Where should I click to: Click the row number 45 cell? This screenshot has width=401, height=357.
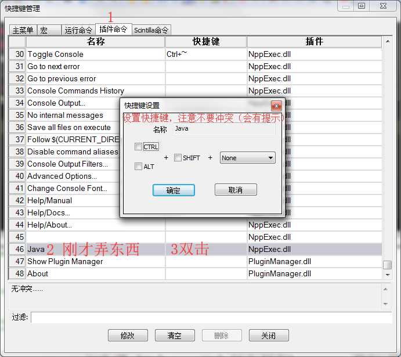17,237
